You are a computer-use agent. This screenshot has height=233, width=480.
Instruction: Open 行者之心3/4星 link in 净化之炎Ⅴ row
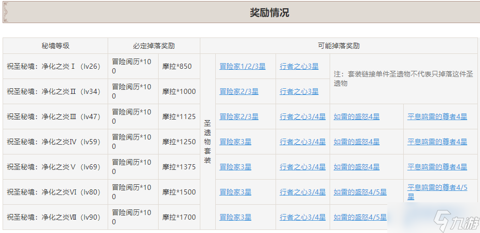(302, 167)
